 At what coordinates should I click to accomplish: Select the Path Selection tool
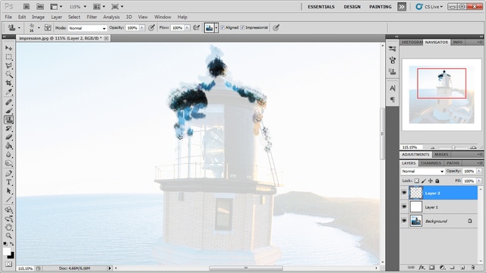point(8,190)
